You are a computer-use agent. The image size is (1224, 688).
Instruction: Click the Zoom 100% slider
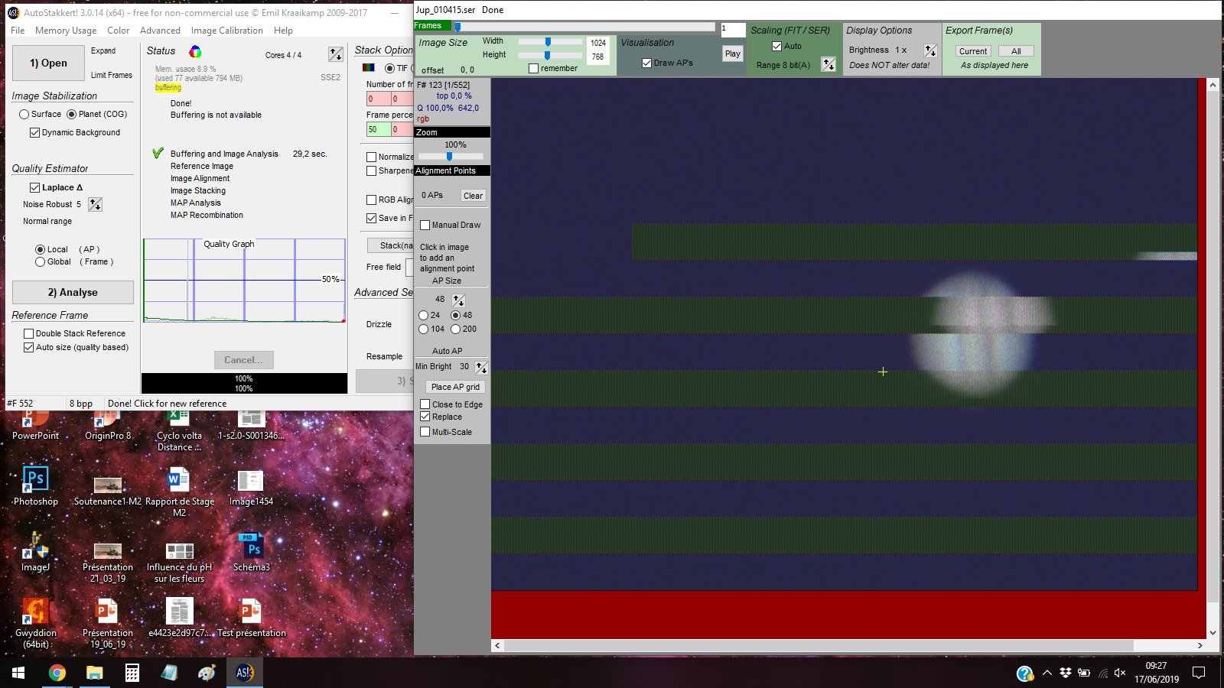coord(450,156)
